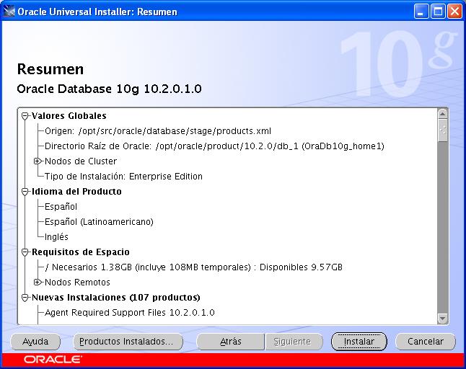Click the Siguiente button

pos(294,342)
